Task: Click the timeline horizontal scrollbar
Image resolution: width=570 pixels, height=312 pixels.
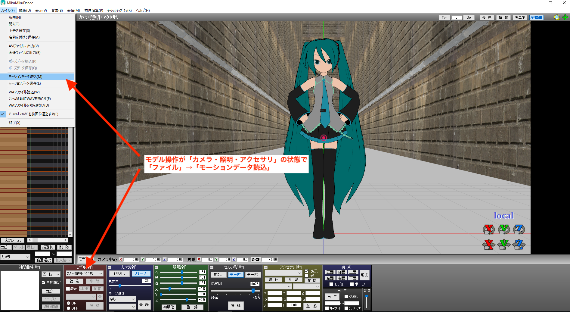Action: pos(48,240)
